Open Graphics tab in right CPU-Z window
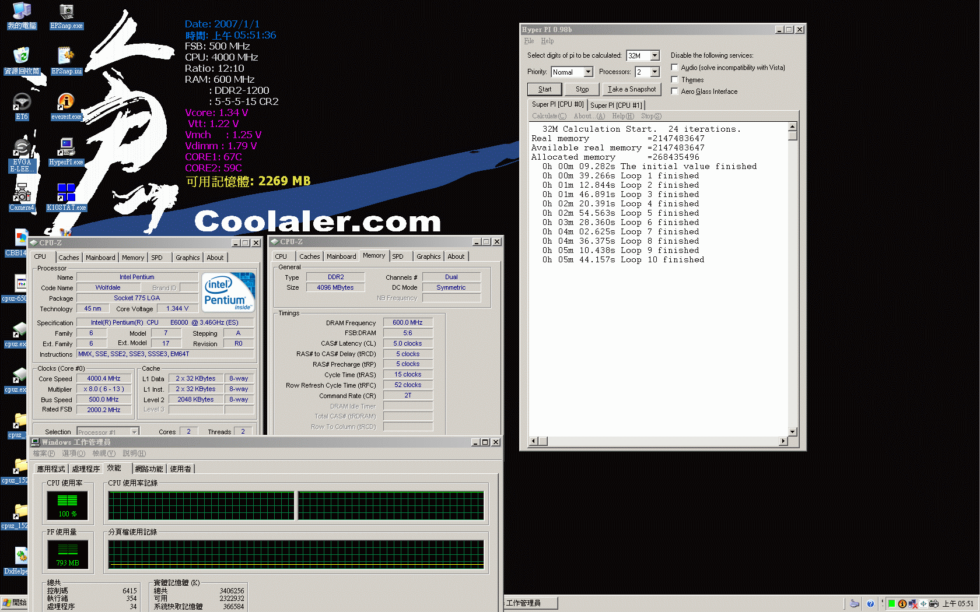Screen dimensions: 980x612 click(x=428, y=256)
